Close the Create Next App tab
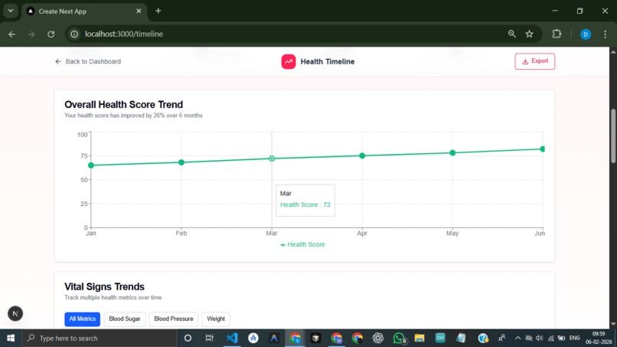 139,11
